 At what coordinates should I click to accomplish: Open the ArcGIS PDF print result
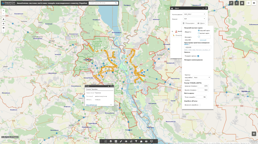pos(179,31)
